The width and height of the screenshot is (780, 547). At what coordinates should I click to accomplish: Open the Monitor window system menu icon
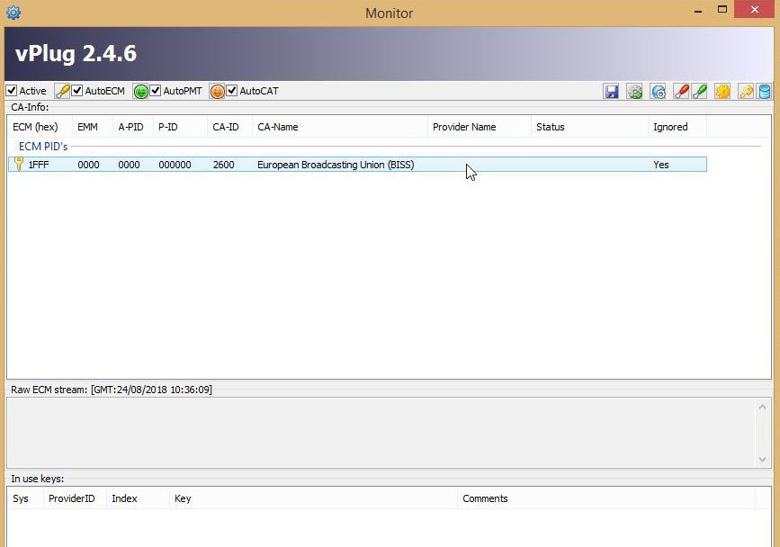click(x=13, y=13)
